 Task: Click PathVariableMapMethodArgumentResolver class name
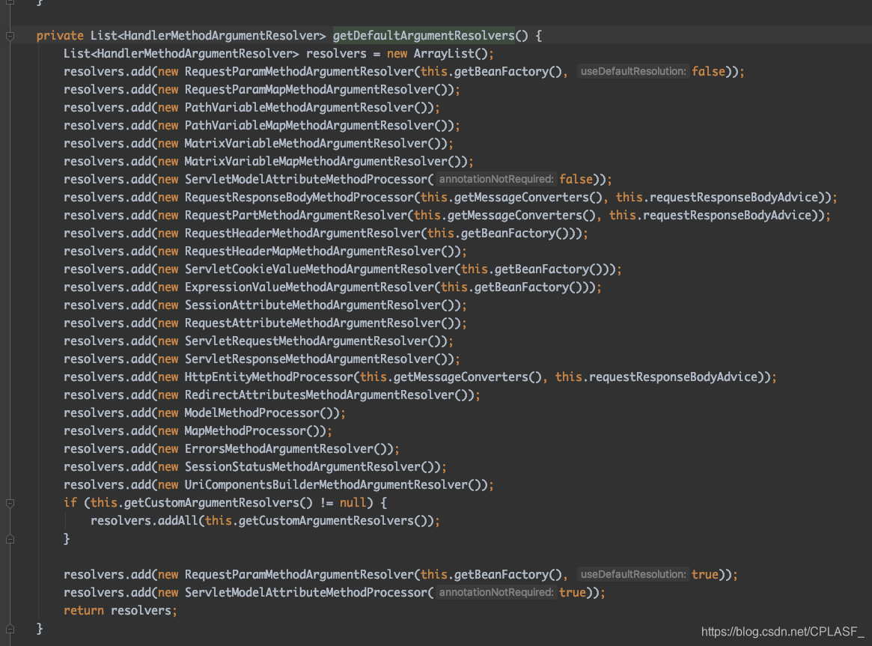(x=309, y=126)
